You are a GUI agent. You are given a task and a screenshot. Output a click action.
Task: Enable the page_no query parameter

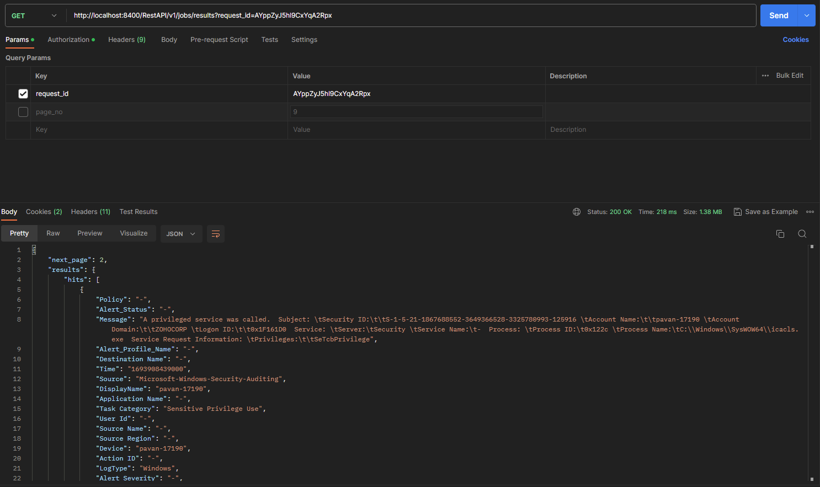[x=23, y=112]
